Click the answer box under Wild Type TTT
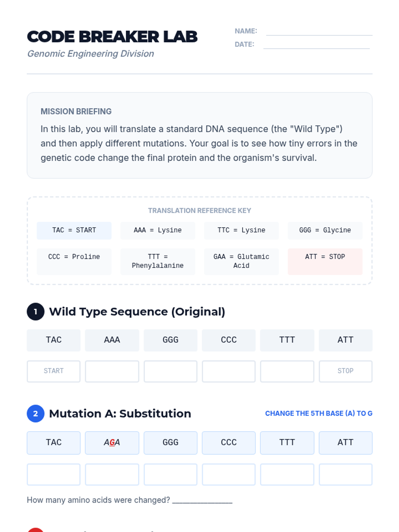 (x=287, y=371)
